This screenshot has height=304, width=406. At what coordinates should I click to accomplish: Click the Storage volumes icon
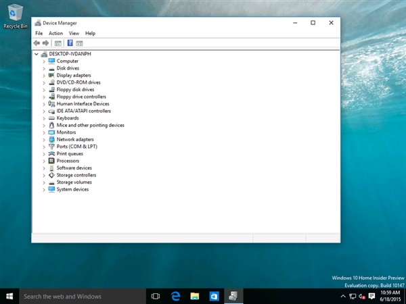tap(52, 183)
